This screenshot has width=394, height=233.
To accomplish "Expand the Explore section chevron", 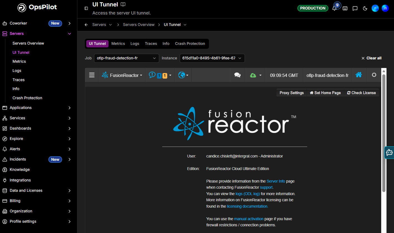I will [70, 139].
